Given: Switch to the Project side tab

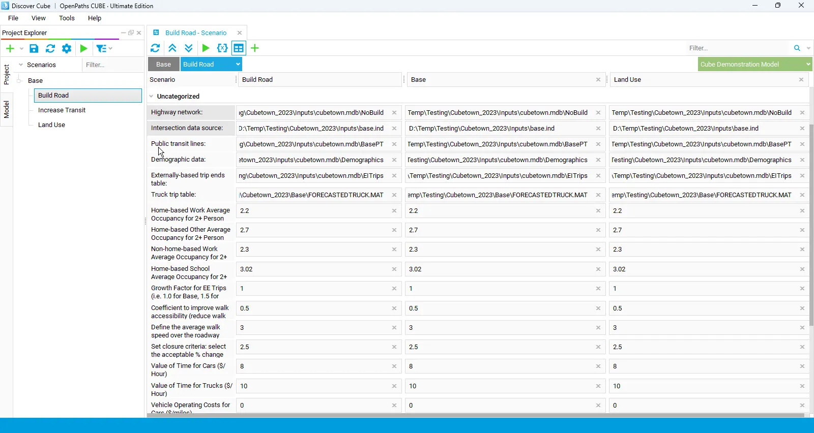Looking at the screenshot, I should tap(7, 74).
